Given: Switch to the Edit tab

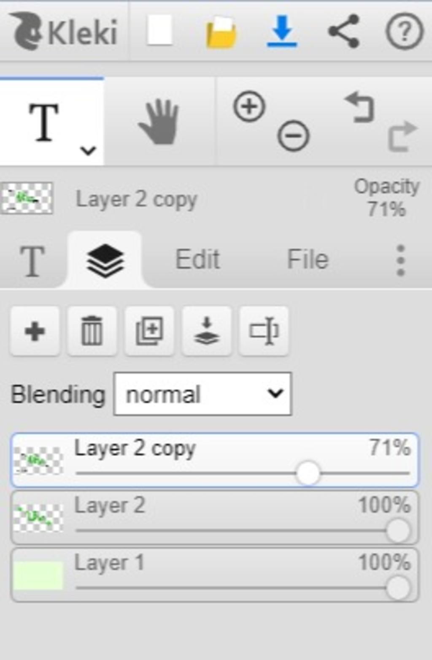Looking at the screenshot, I should pos(197,259).
